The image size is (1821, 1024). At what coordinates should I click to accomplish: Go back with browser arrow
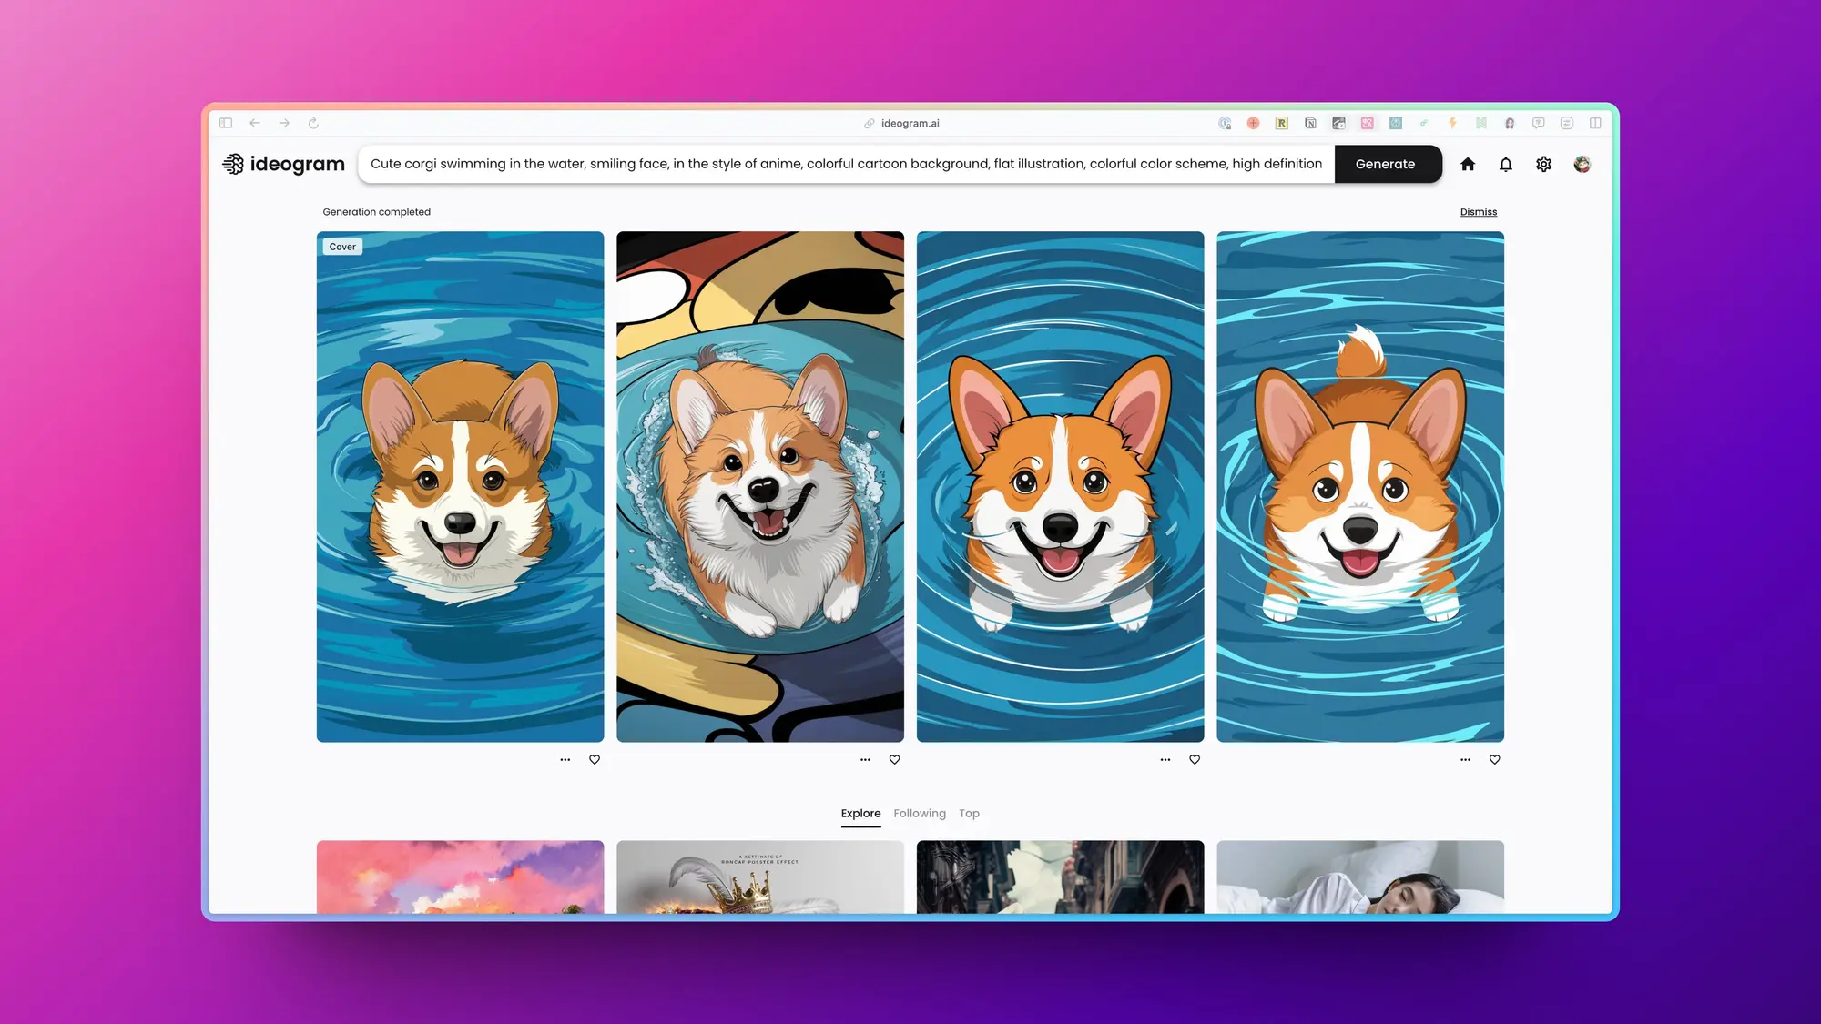[x=255, y=123]
